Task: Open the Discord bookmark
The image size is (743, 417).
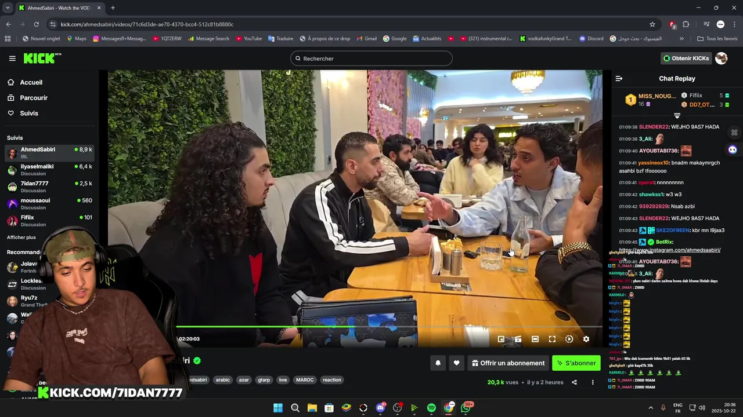Action: click(591, 39)
